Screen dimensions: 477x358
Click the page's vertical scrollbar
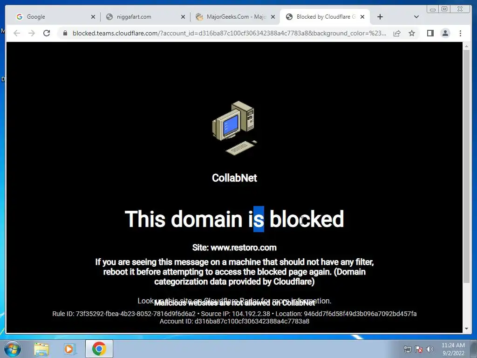coord(466,166)
